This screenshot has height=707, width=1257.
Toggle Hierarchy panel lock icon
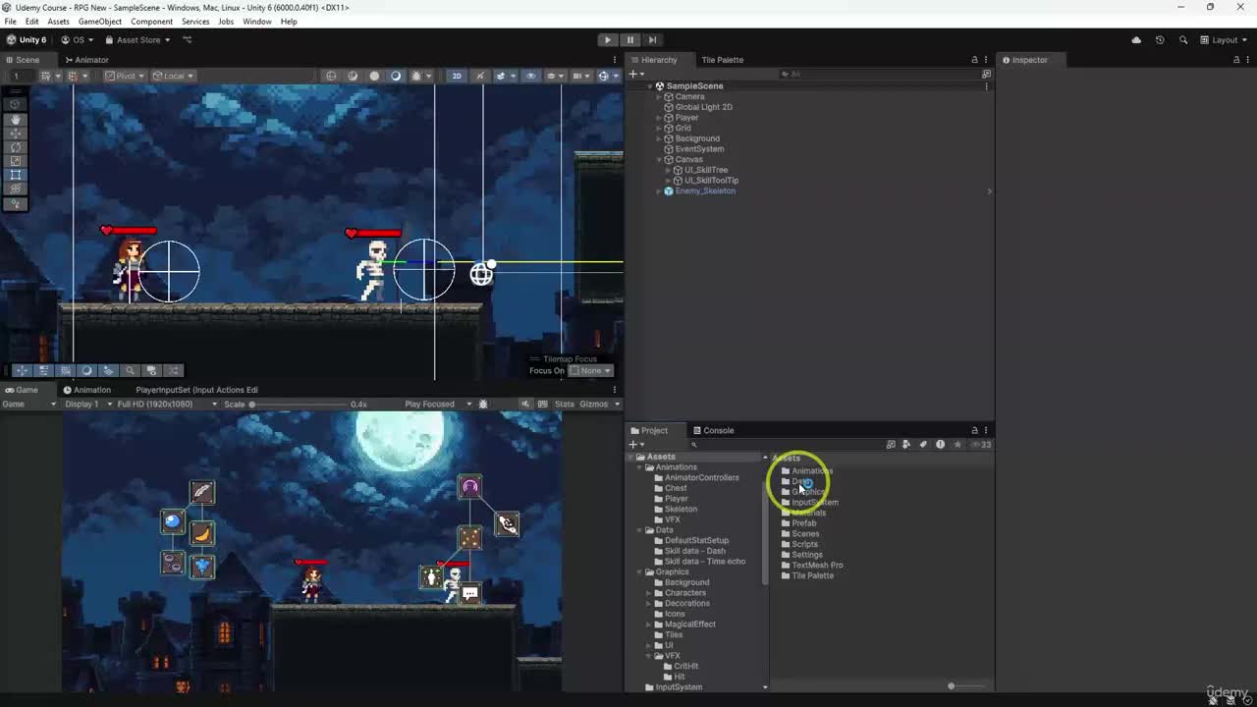click(974, 60)
